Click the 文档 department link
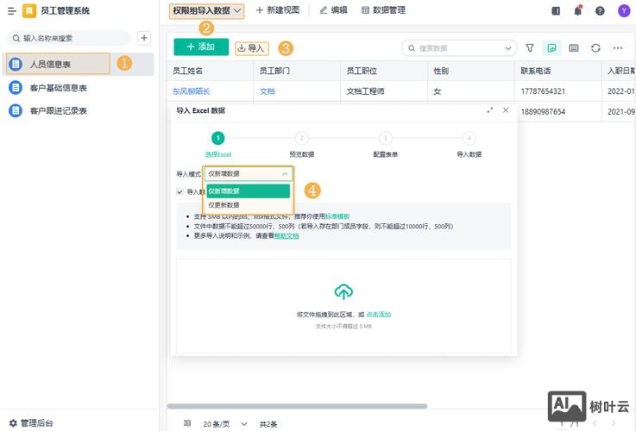This screenshot has height=431, width=636. click(x=268, y=91)
